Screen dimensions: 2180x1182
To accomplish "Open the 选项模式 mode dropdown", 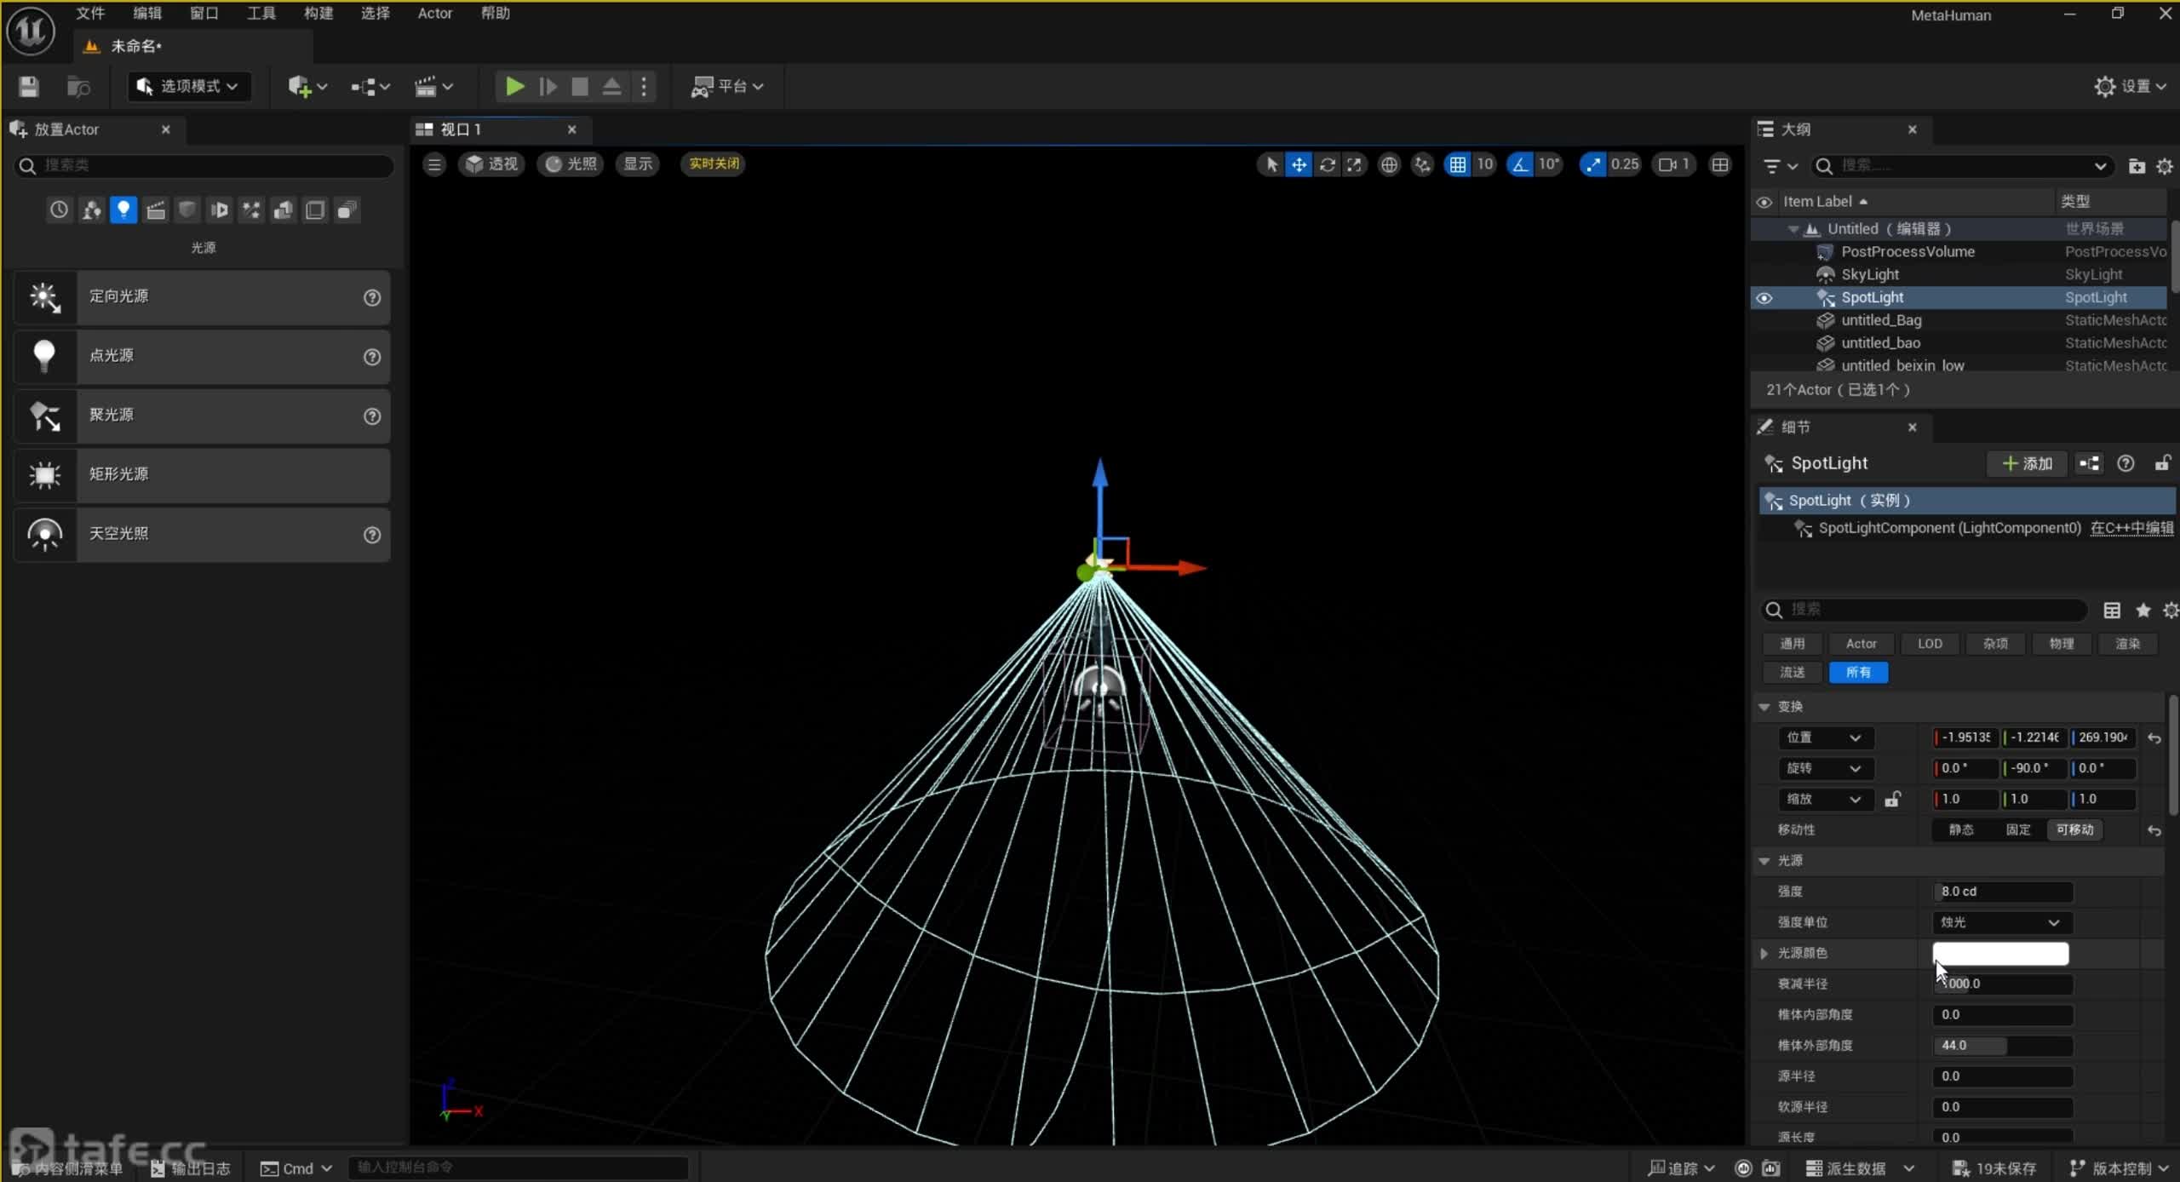I will [x=188, y=86].
